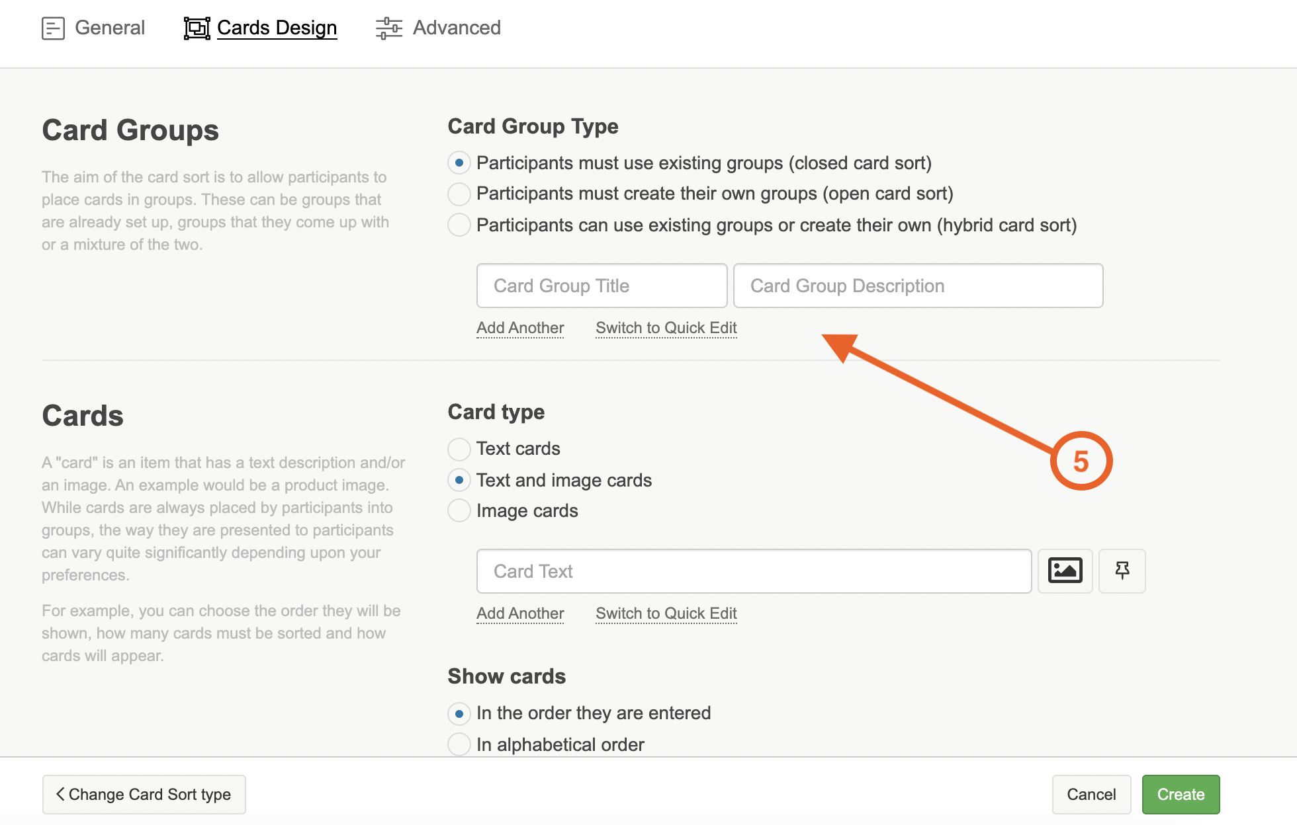
Task: Show cards in alphabetical order
Action: (x=459, y=744)
